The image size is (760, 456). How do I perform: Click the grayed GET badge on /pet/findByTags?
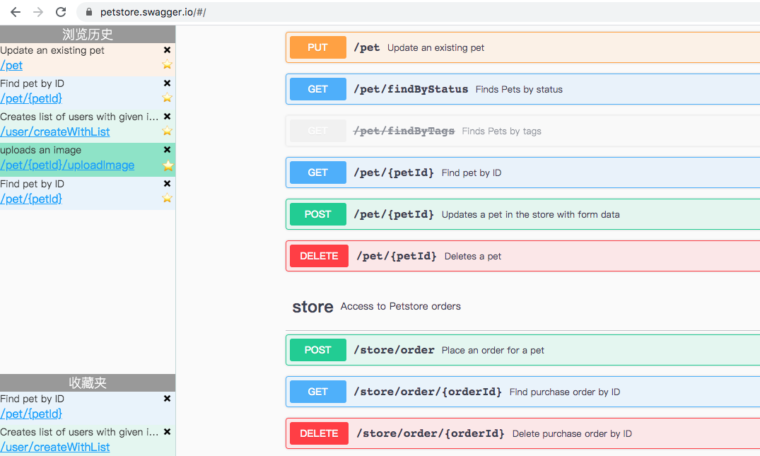[317, 130]
